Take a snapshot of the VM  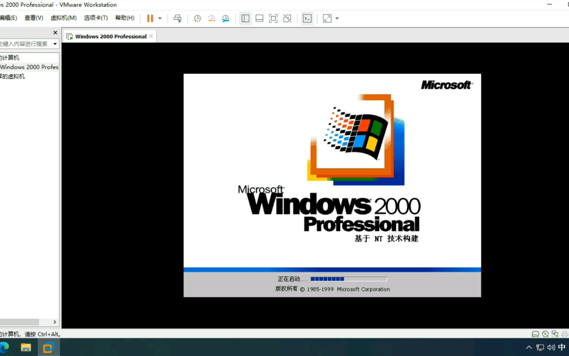(x=197, y=18)
